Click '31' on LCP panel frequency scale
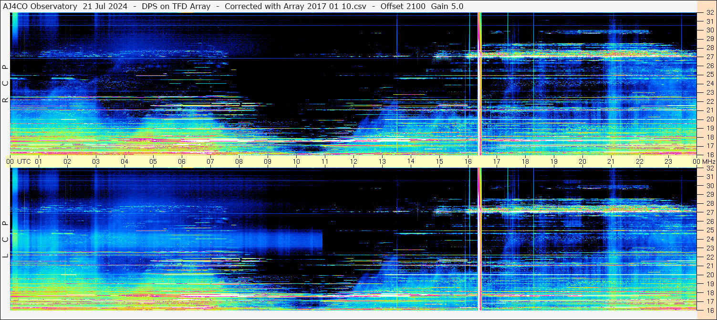717x320 pixels. 710,177
